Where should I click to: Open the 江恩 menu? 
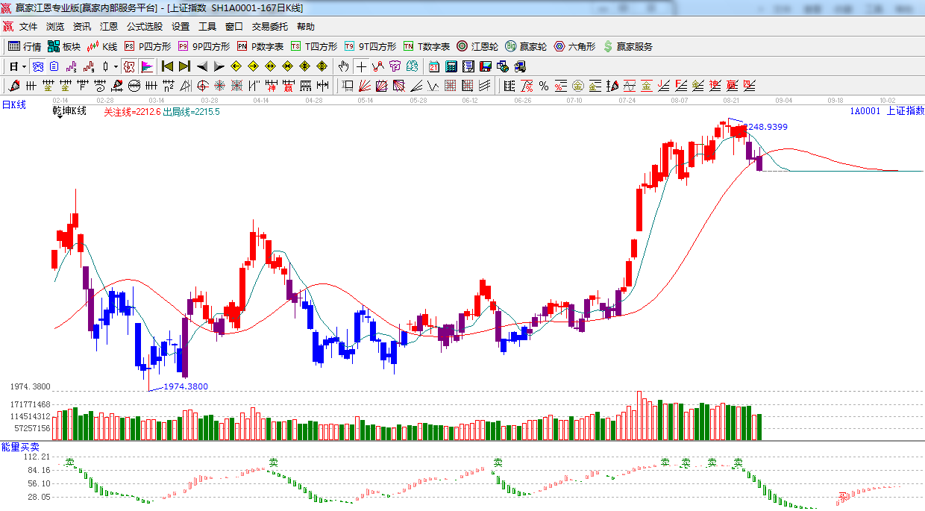coord(109,27)
